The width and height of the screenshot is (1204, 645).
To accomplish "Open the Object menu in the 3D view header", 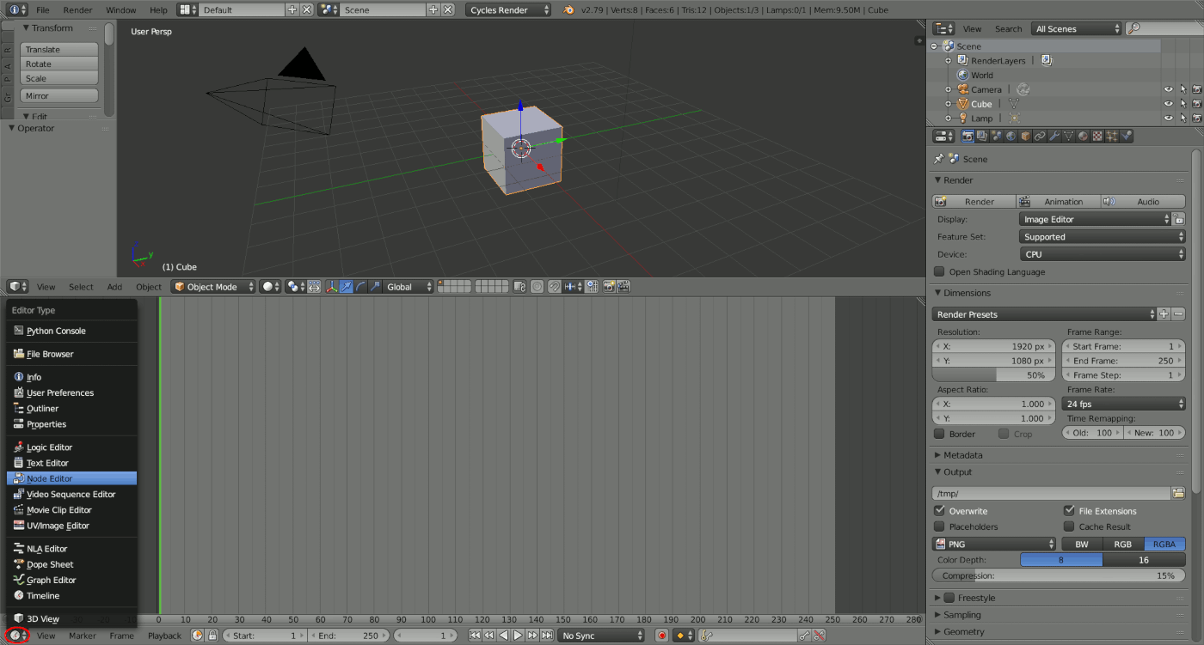I will click(150, 287).
